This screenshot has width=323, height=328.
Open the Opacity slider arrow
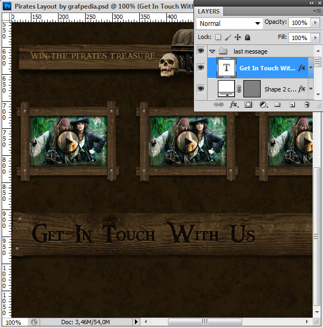(315, 23)
